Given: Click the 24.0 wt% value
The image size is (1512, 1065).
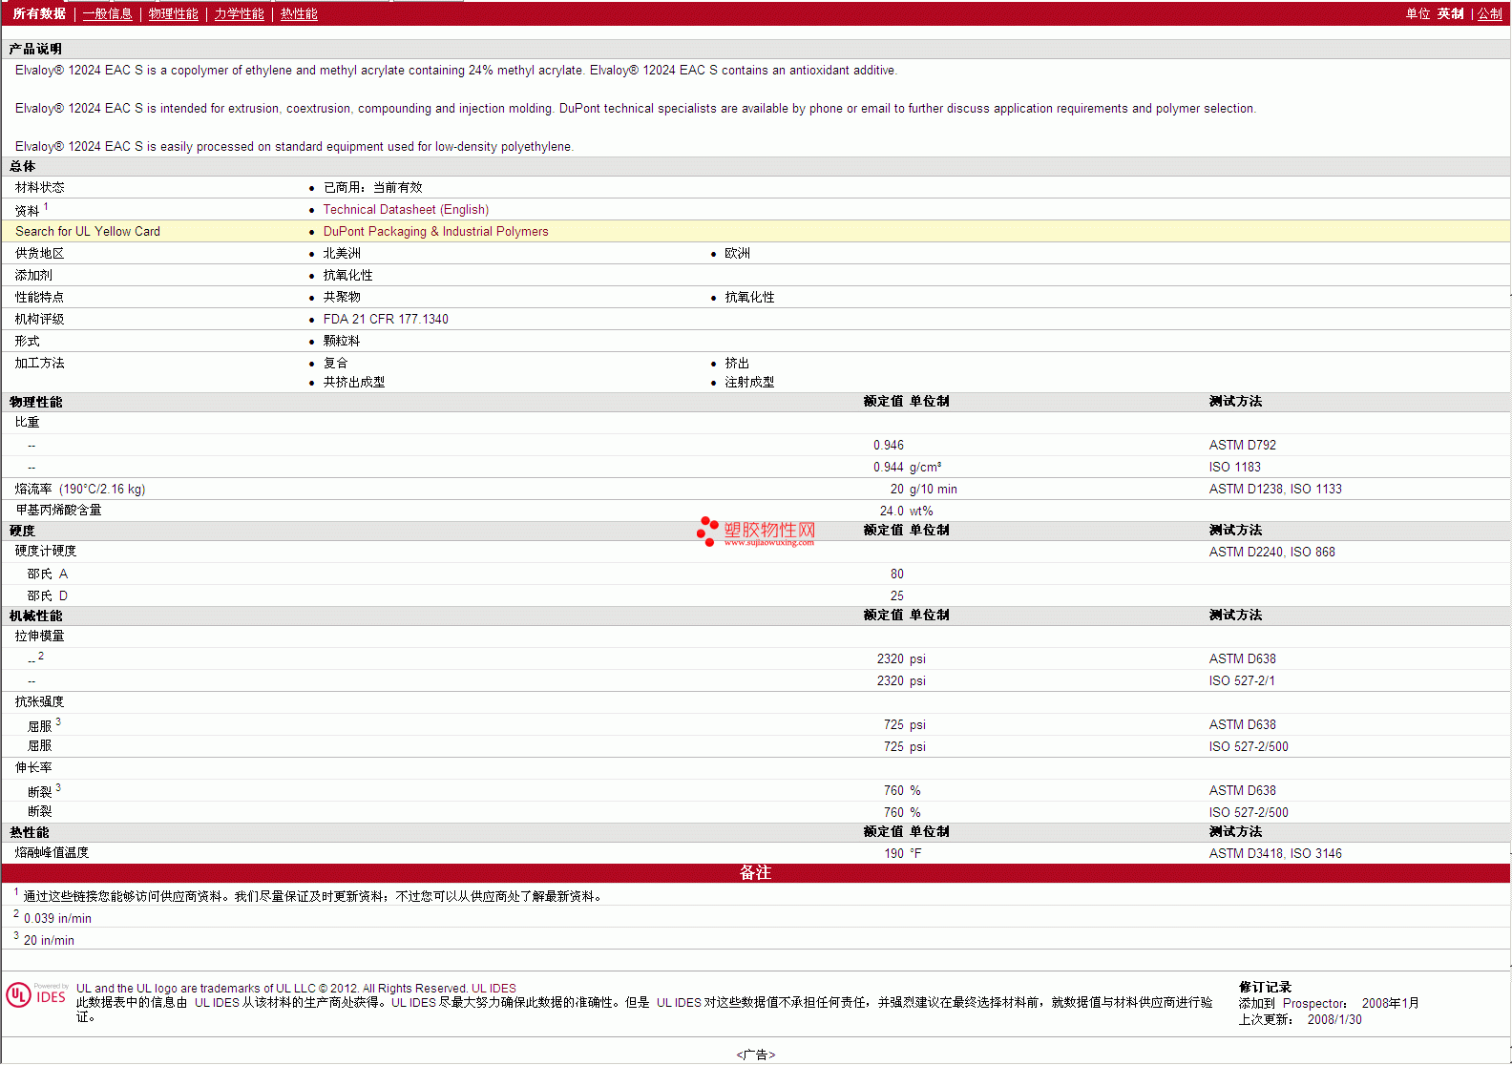Looking at the screenshot, I should [906, 511].
